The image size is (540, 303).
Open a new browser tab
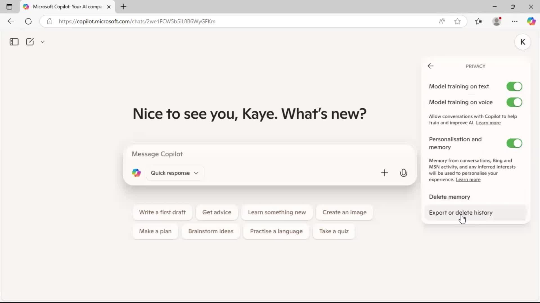click(123, 7)
